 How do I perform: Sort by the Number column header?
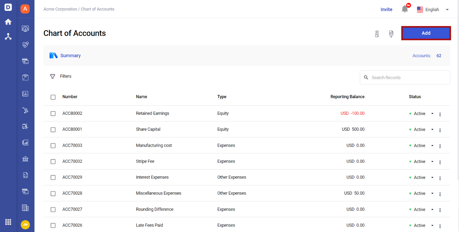70,97
